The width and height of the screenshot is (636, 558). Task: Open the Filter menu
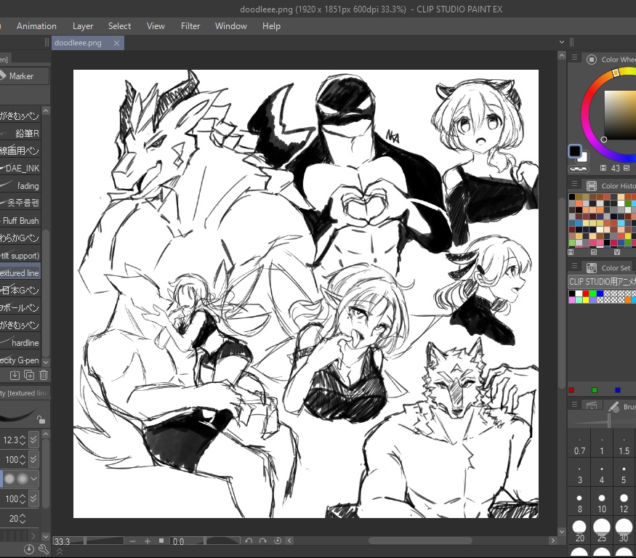(190, 26)
